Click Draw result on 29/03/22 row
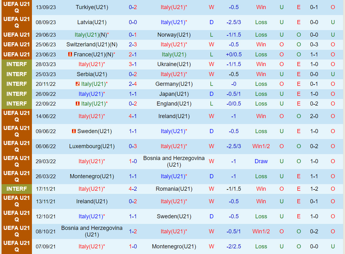Screen dimensions: 345x254 261,161
